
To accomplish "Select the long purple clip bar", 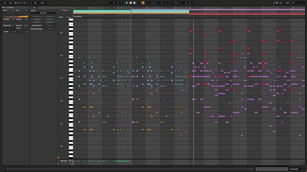I will 218,10.
